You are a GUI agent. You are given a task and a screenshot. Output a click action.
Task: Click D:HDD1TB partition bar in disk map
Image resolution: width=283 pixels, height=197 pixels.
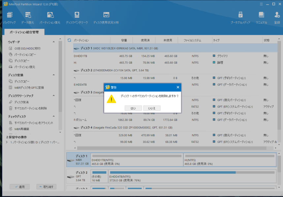click(x=137, y=160)
